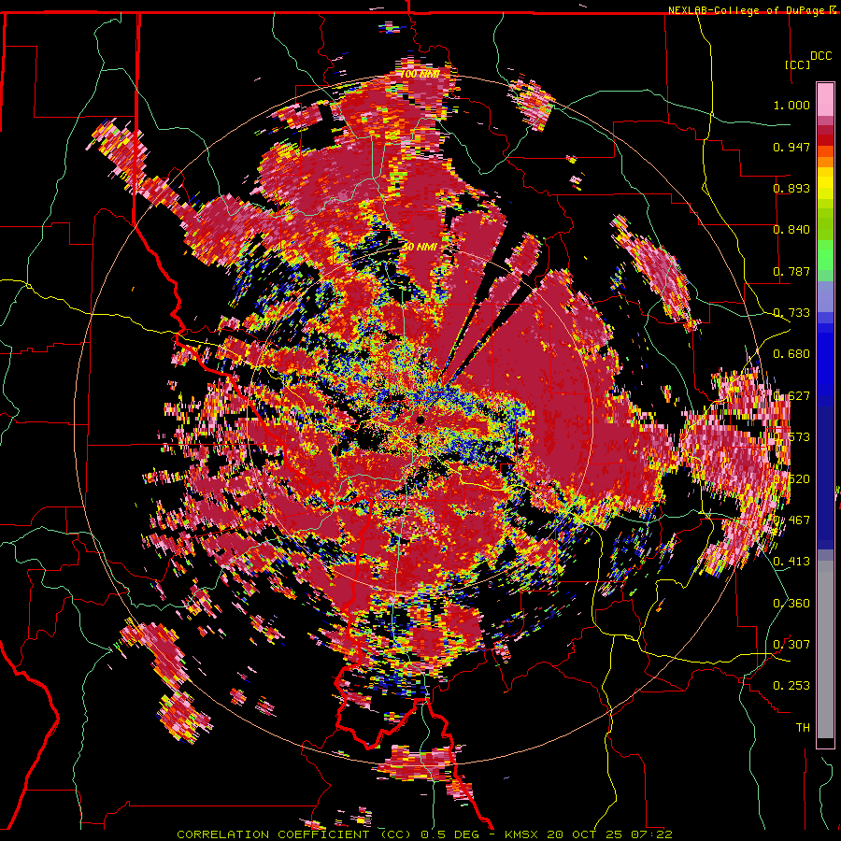Click the black radar site dot at center
This screenshot has width=841, height=841.
point(420,420)
